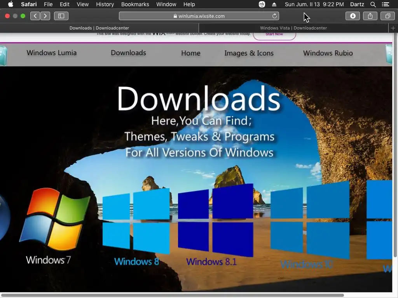Click the vertical page scrollbar
The width and height of the screenshot is (398, 298).
pyautogui.click(x=395, y=146)
